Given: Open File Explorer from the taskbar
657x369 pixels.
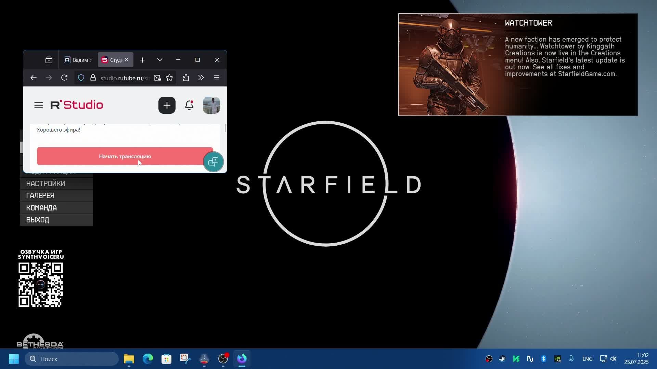Looking at the screenshot, I should [129, 359].
